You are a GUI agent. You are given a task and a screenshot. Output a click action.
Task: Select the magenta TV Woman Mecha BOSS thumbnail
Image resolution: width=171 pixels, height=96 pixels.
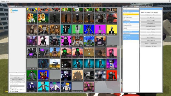pyautogui.click(x=66, y=41)
